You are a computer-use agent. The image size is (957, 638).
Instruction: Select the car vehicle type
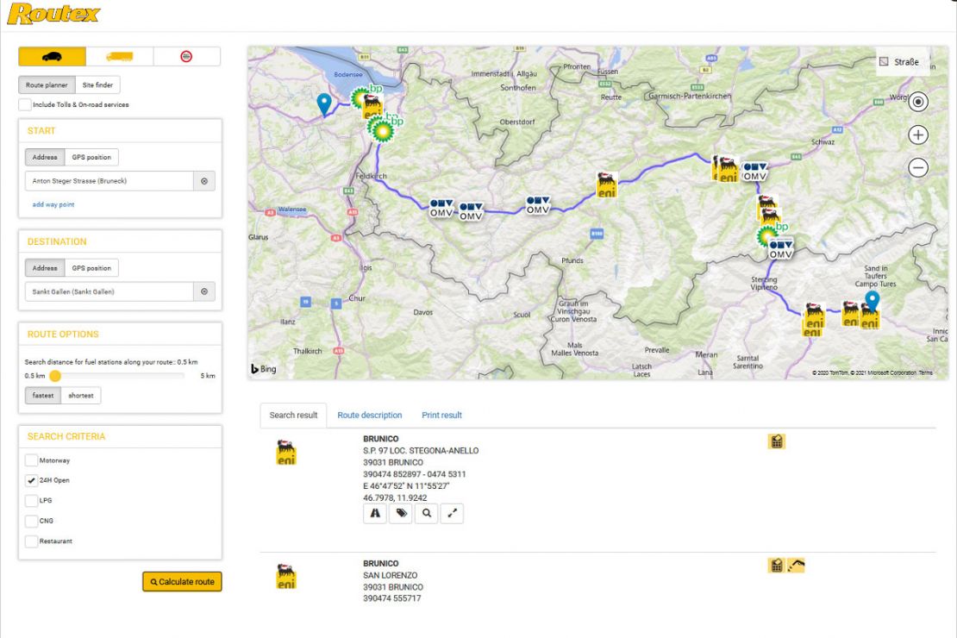pyautogui.click(x=52, y=56)
